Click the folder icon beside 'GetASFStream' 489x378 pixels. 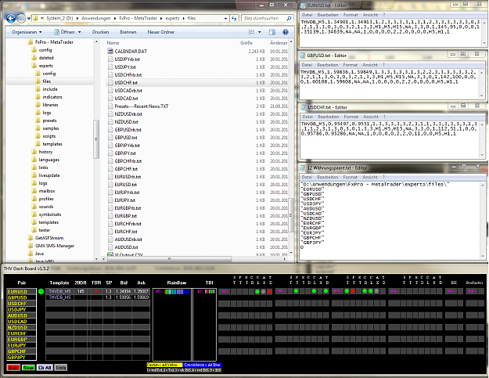point(31,238)
